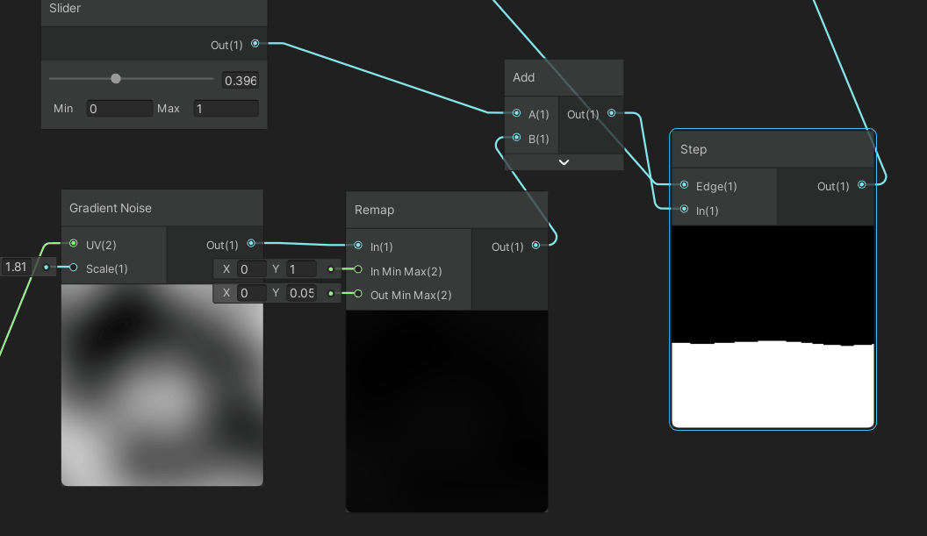This screenshot has height=536, width=927.
Task: Click the In Min Max X field
Action: tap(251, 269)
